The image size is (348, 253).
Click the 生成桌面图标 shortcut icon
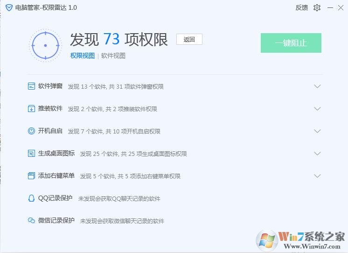coord(31,153)
